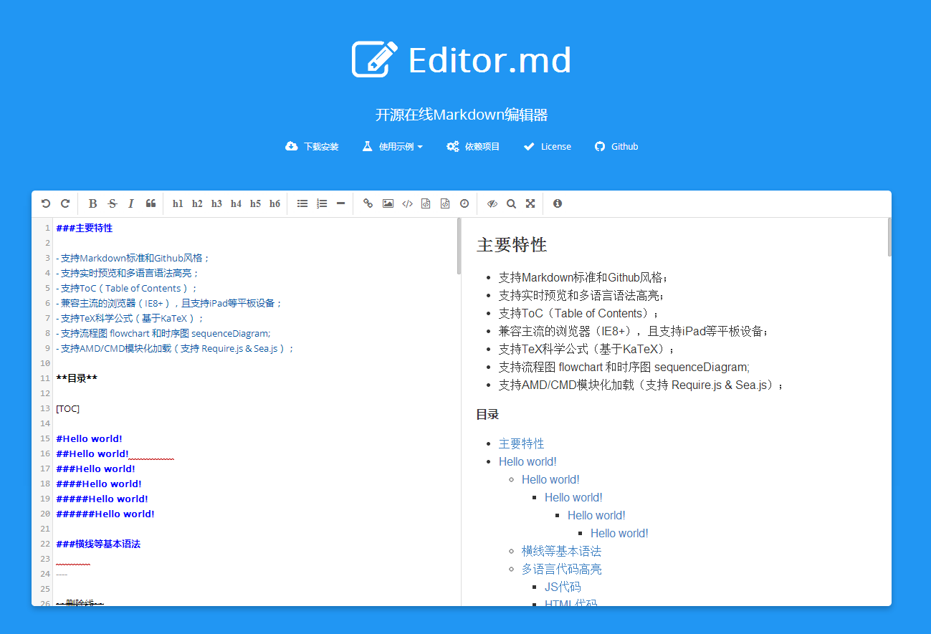Insert an image using picture icon
The image size is (931, 634).
click(x=388, y=204)
